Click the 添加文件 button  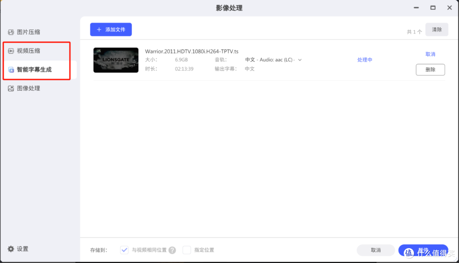click(x=111, y=30)
